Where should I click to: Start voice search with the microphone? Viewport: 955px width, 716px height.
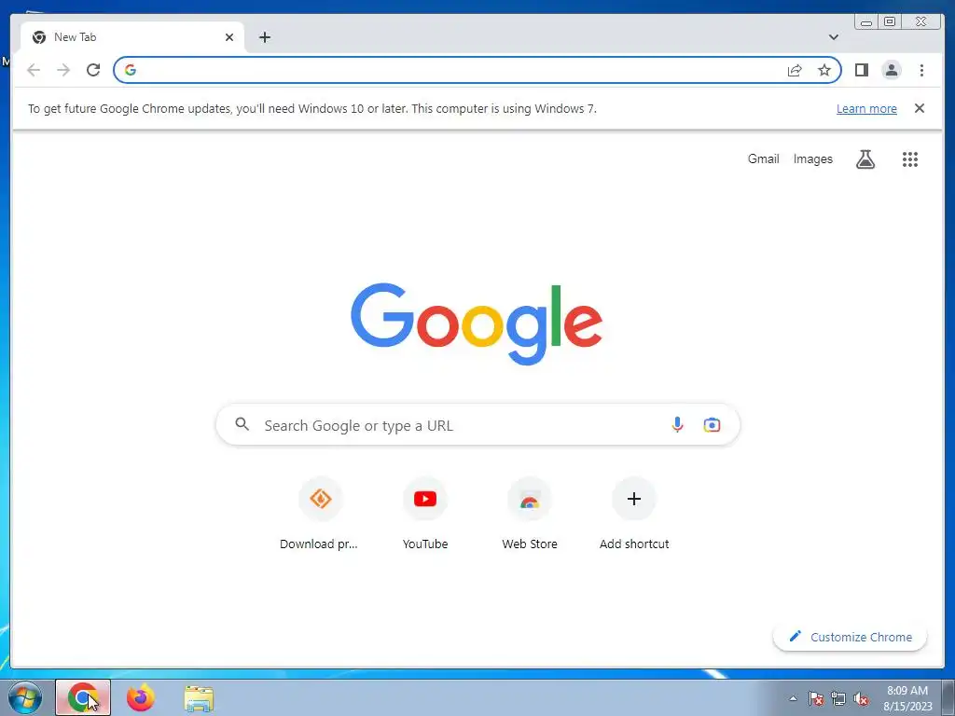click(x=677, y=424)
